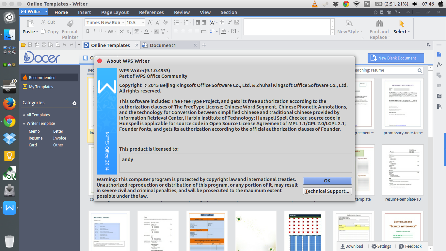
Task: Toggle align right
Action: tap(190, 31)
